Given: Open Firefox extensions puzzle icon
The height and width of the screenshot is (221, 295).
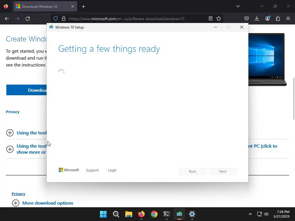Looking at the screenshot, I should pos(278,18).
